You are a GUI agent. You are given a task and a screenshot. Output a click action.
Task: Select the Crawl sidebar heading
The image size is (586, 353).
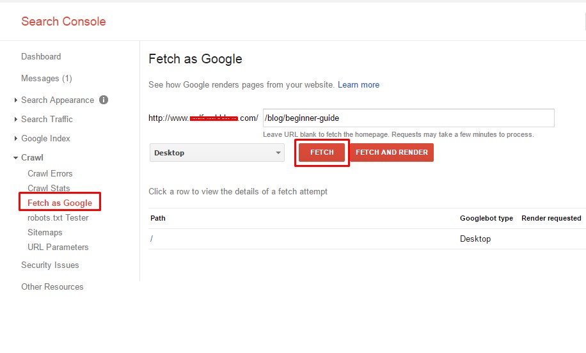coord(32,158)
